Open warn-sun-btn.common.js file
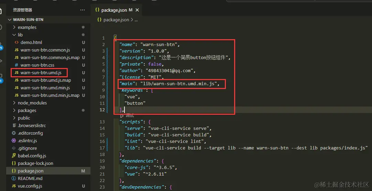The height and width of the screenshot is (191, 372). [x=45, y=50]
